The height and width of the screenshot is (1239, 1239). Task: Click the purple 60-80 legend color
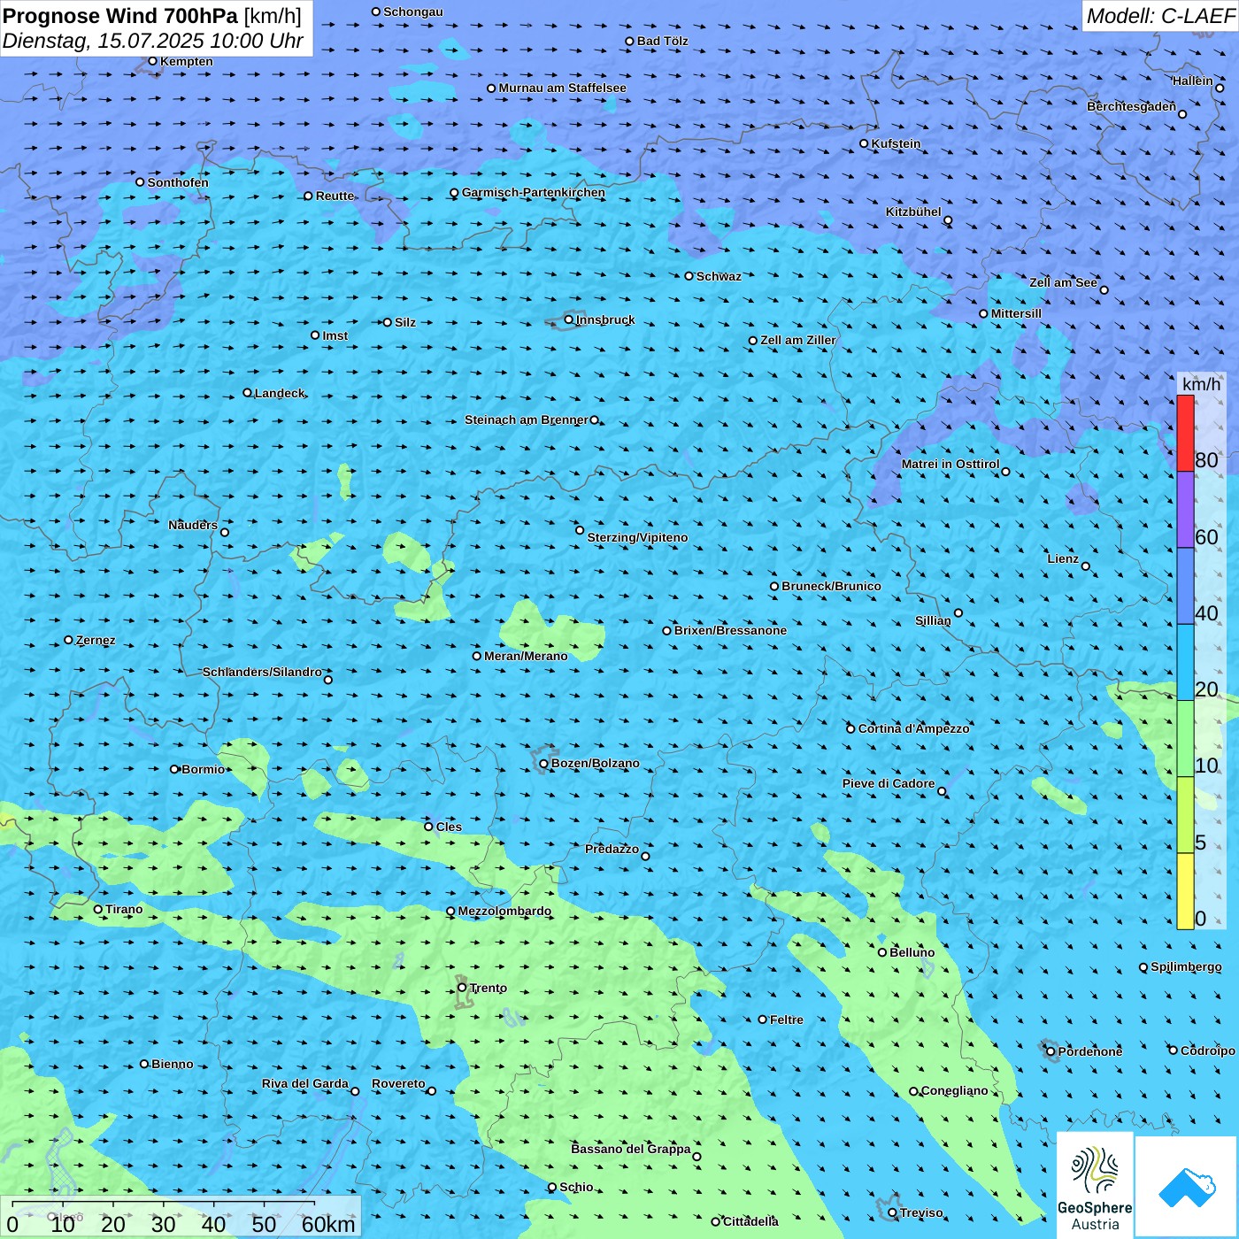pyautogui.click(x=1185, y=510)
